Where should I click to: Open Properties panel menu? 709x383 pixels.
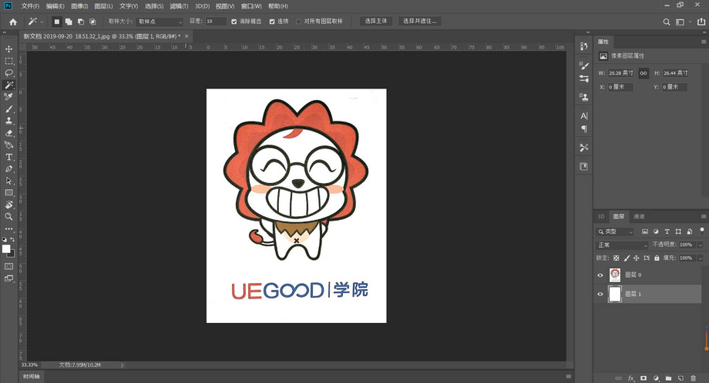tap(703, 42)
